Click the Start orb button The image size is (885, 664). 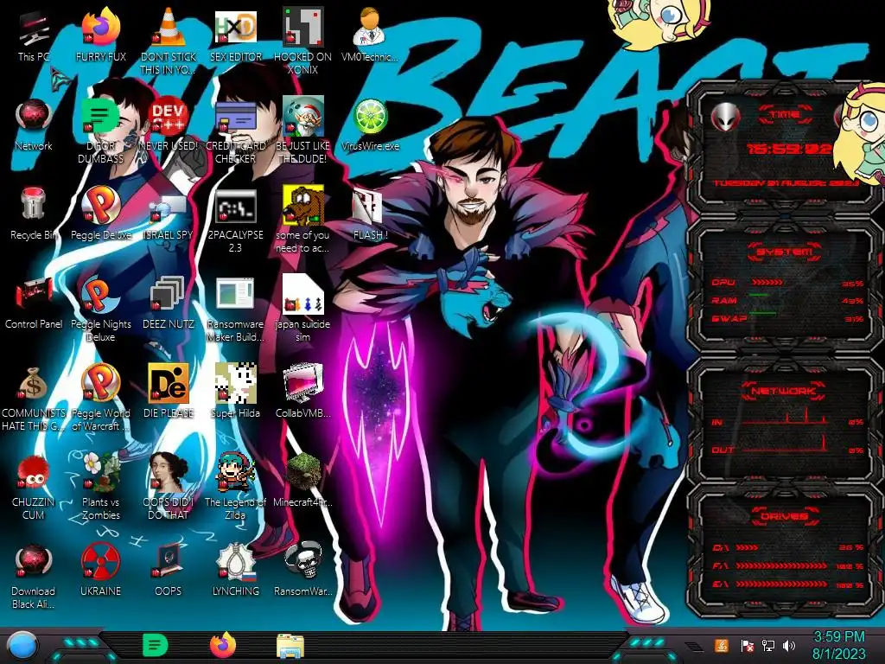22,647
